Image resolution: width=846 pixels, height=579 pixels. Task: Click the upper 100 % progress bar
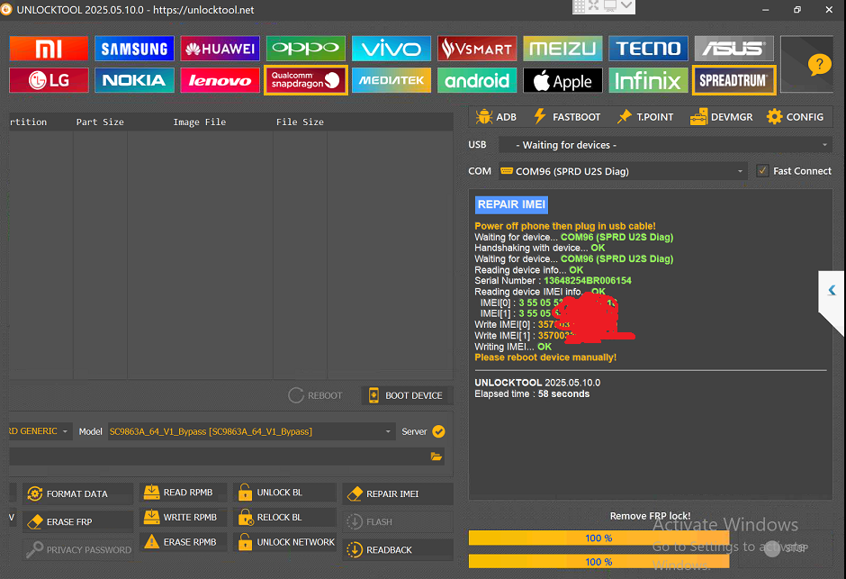click(x=598, y=538)
